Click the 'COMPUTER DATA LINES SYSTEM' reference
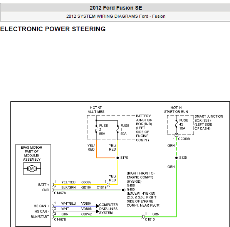Image resolution: width=230 pixels, height=227 pixels. (108, 209)
